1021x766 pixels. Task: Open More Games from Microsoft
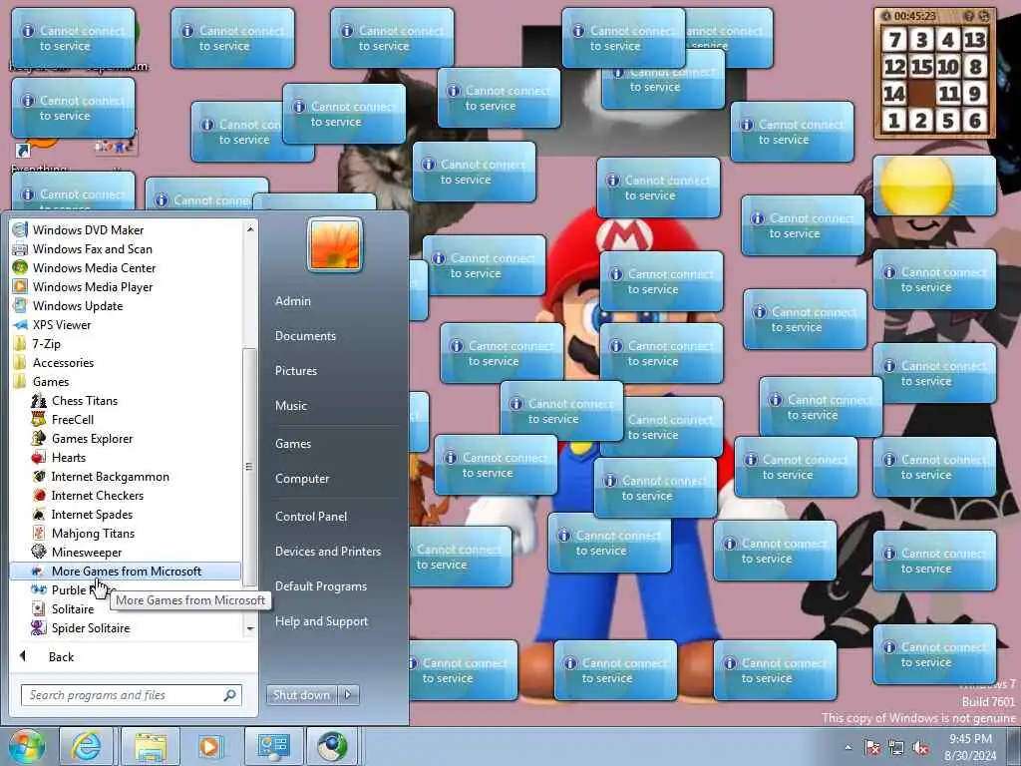click(126, 572)
